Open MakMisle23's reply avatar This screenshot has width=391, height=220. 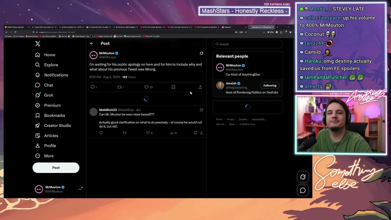coord(93,112)
